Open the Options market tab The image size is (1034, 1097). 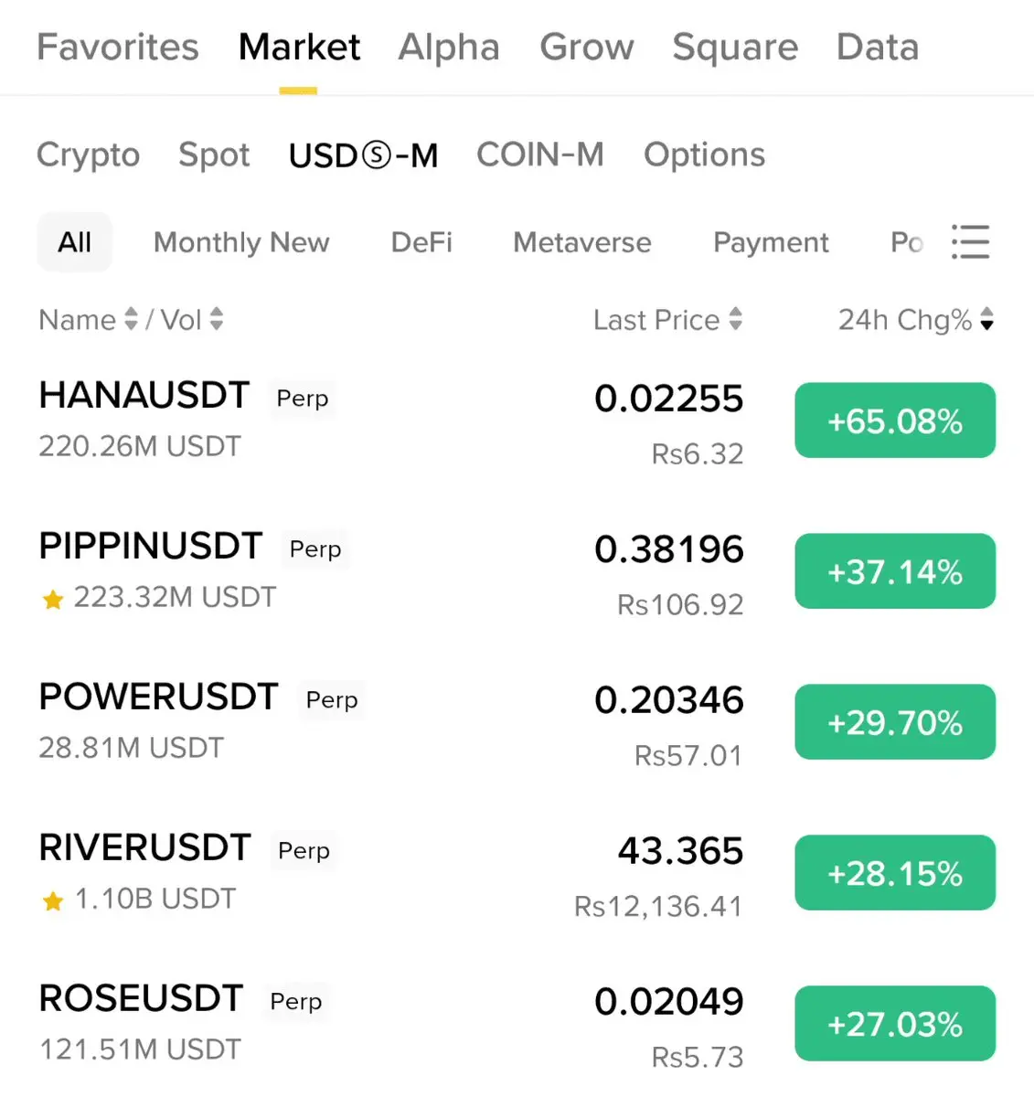tap(704, 155)
